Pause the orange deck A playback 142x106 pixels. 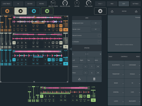coord(66,30)
